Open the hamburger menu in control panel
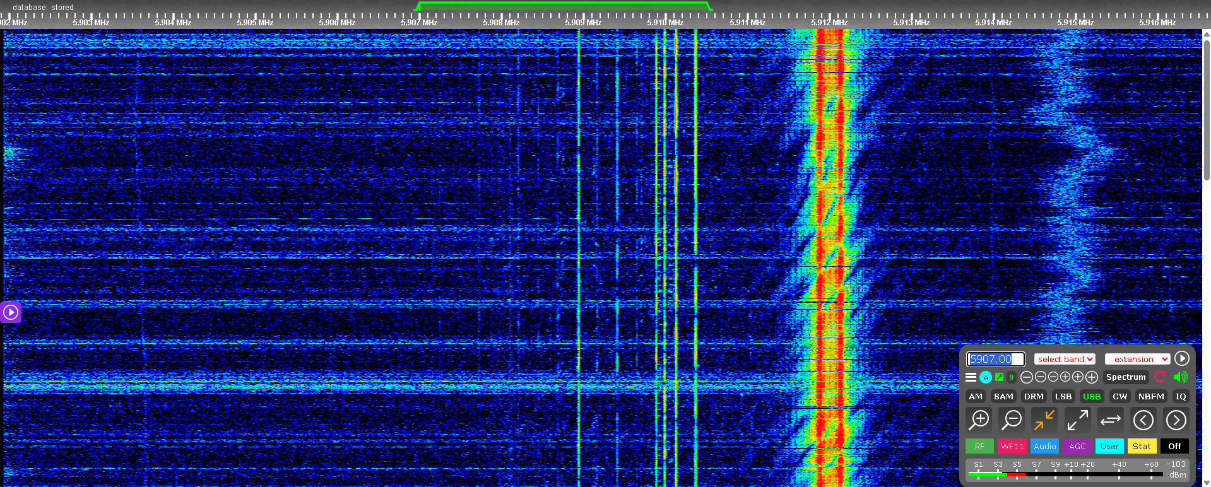Image resolution: width=1211 pixels, height=487 pixels. coord(971,377)
